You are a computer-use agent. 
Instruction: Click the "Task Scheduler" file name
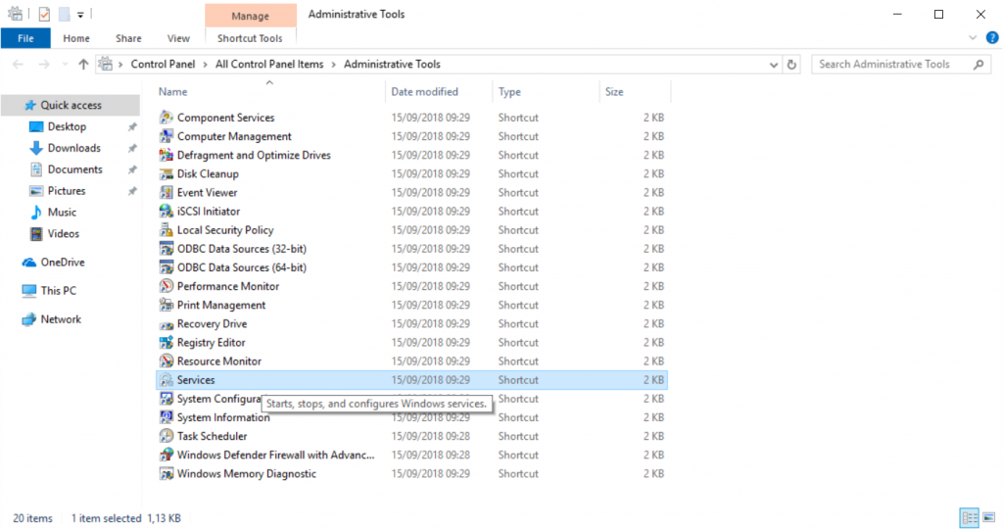pos(212,436)
